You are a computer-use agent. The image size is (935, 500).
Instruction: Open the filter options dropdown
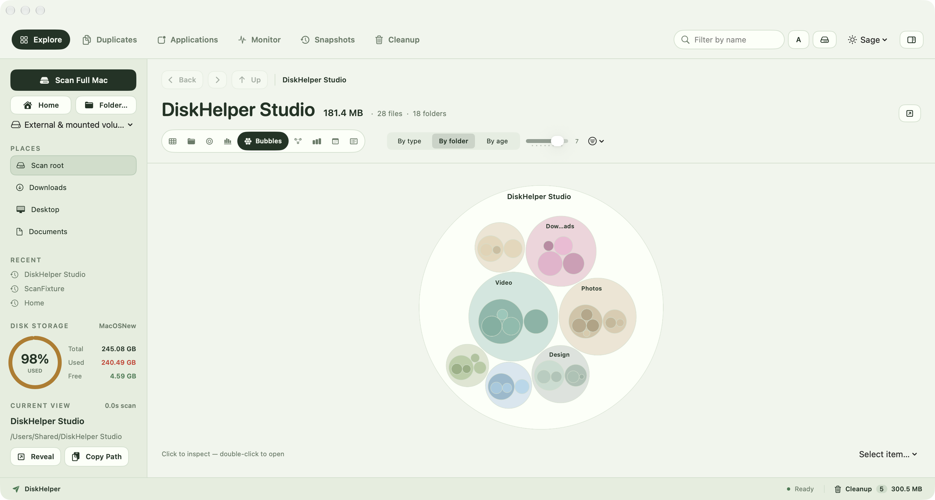(x=596, y=141)
